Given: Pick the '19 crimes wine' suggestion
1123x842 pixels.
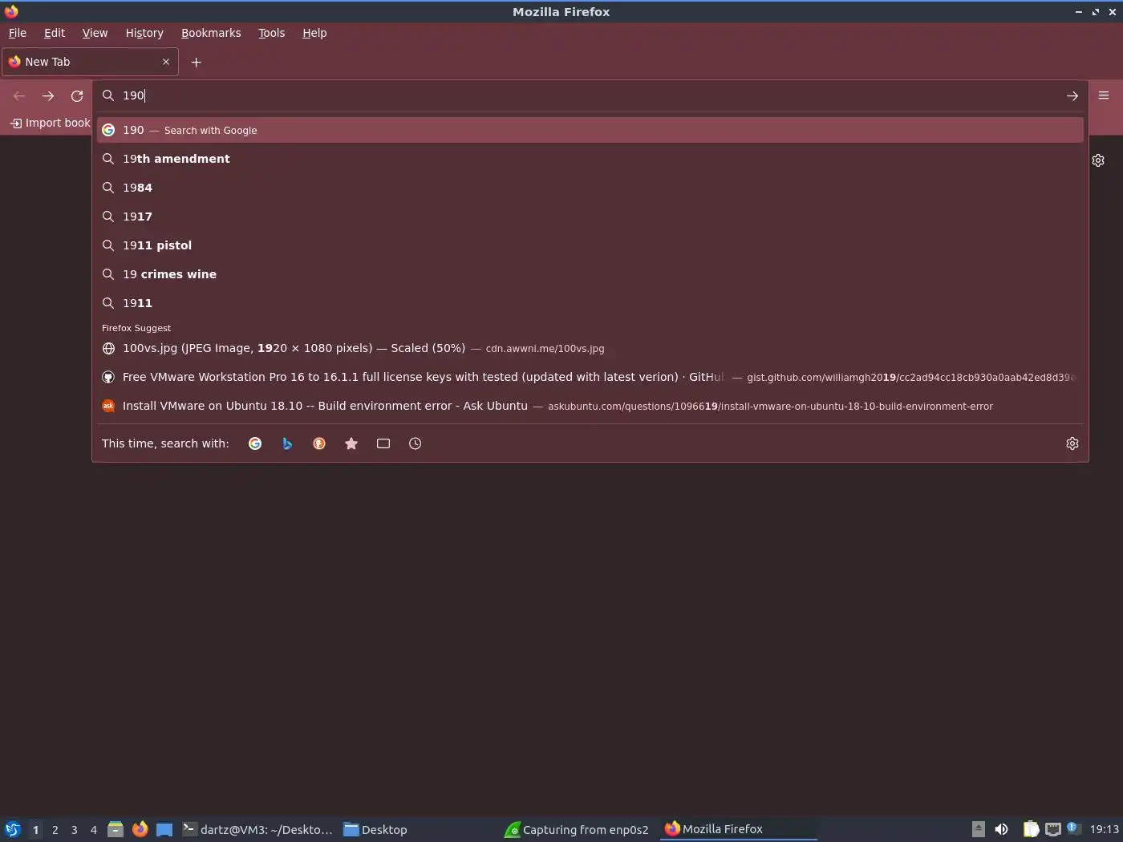Looking at the screenshot, I should pos(590,274).
